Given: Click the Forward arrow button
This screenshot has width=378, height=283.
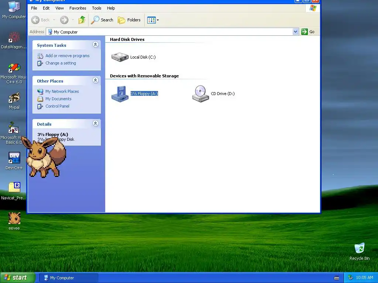Looking at the screenshot, I should (64, 20).
